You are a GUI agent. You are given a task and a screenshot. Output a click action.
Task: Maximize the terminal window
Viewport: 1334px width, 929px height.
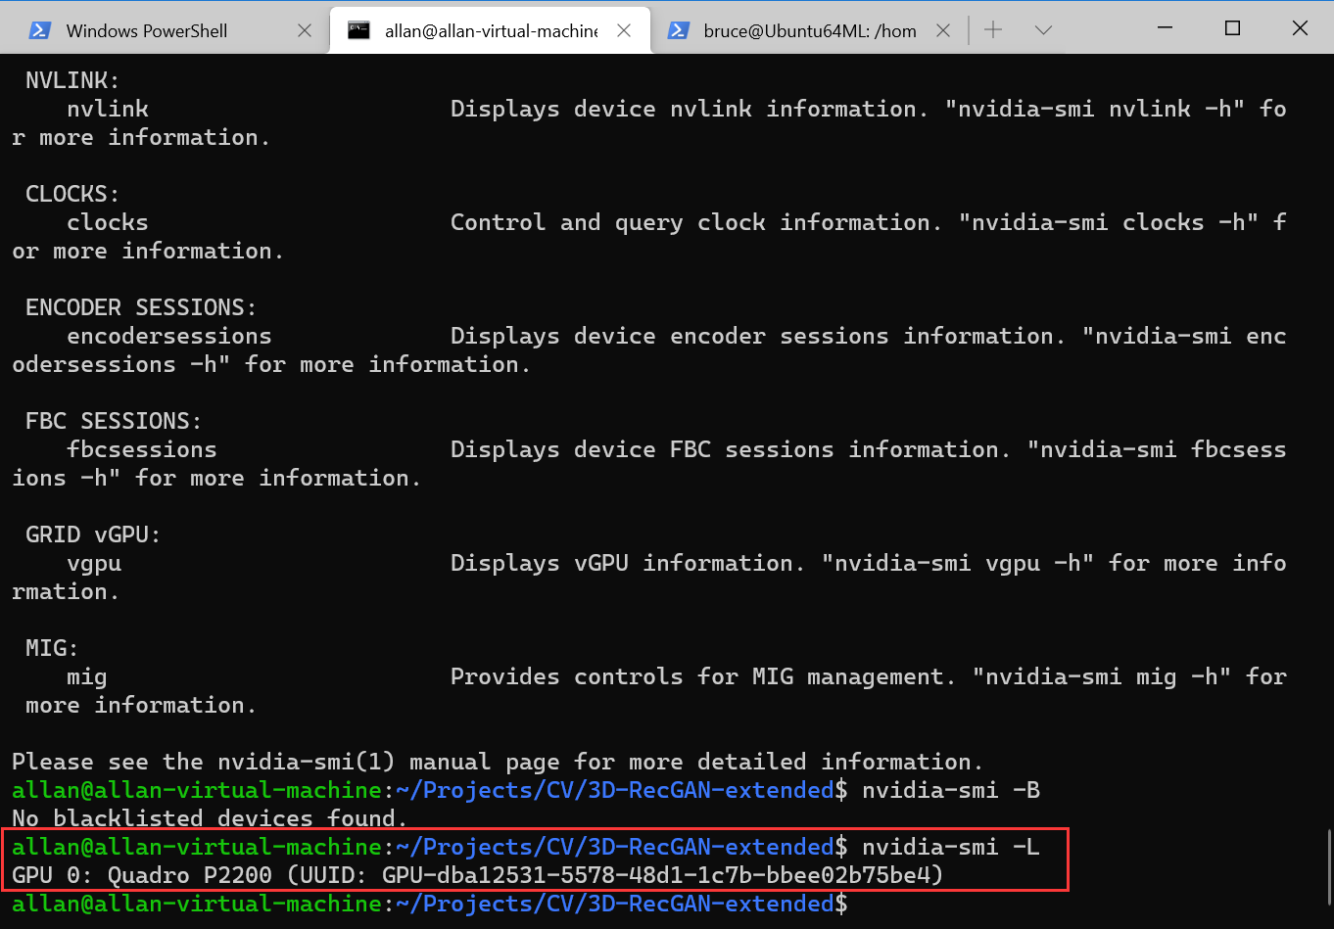[x=1232, y=28]
